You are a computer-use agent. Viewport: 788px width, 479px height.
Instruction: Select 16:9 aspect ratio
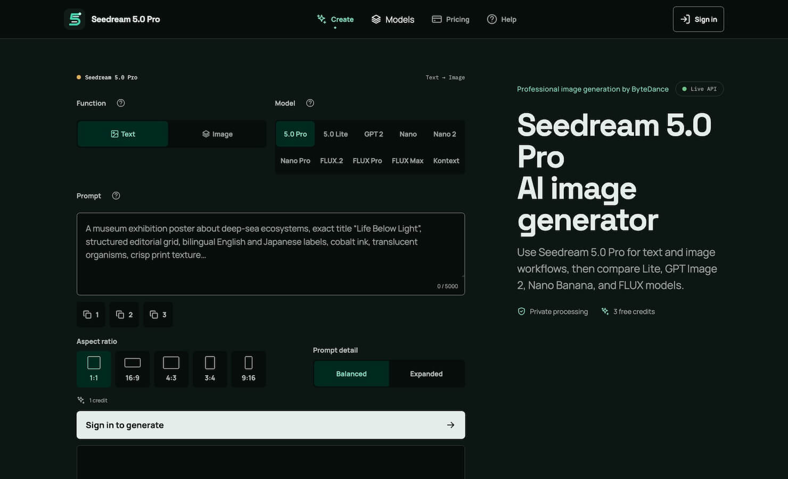(133, 369)
